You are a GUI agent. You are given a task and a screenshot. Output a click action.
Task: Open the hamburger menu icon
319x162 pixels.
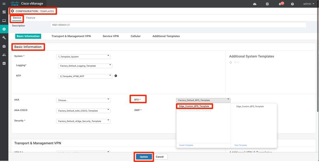[4, 4]
